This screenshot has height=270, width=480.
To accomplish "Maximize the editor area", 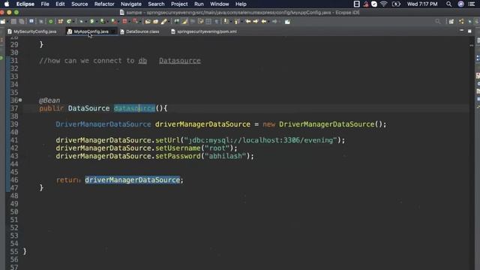I will [x=469, y=31].
